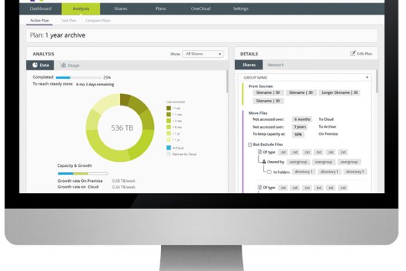This screenshot has width=406, height=271.
Task: Switch to the Active Plan sub-tab
Action: 40,20
